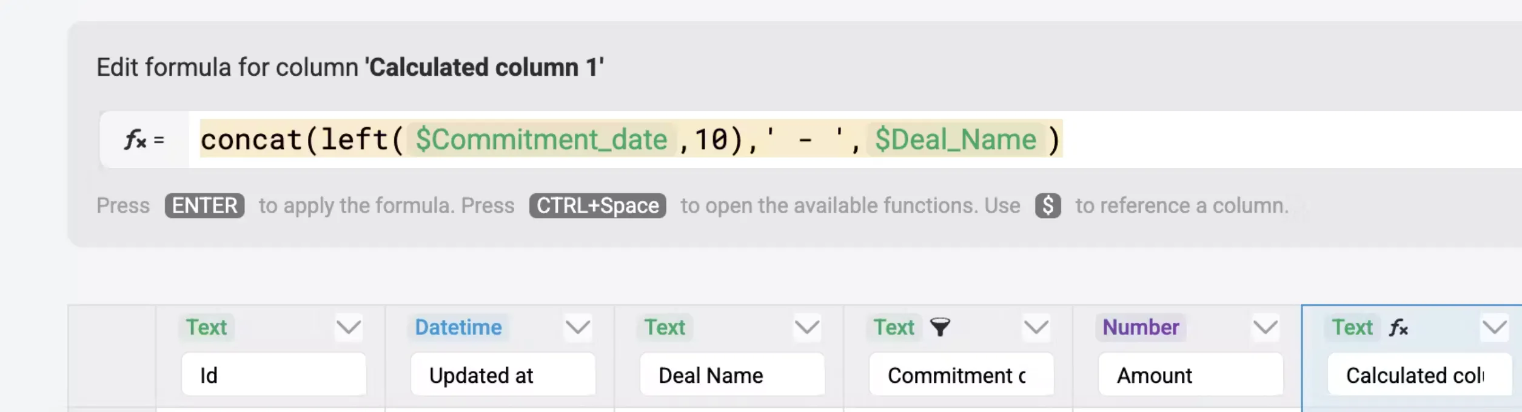This screenshot has height=412, width=1522.
Task: Click the Calculated column name field
Action: 1419,375
